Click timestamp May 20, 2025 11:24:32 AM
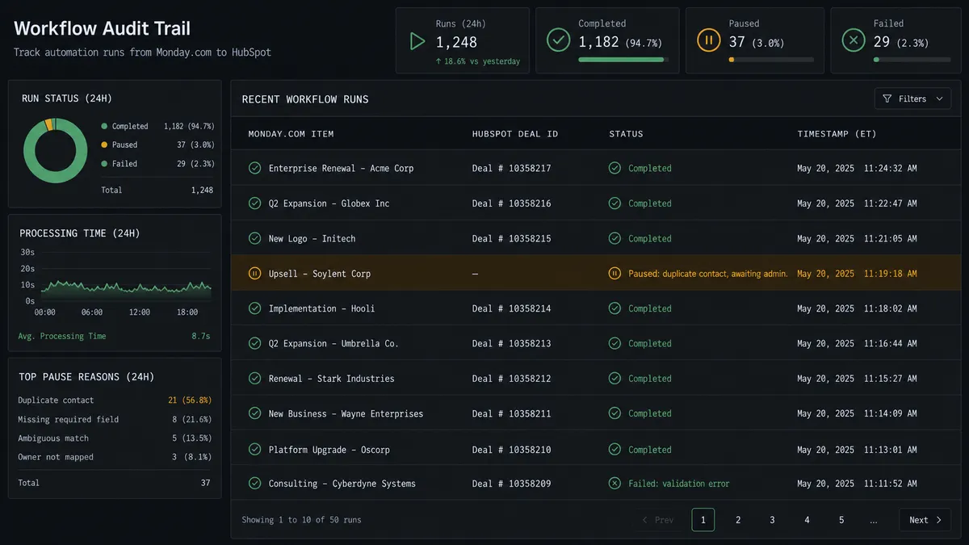Screen dimensions: 969x545 [x=857, y=168]
